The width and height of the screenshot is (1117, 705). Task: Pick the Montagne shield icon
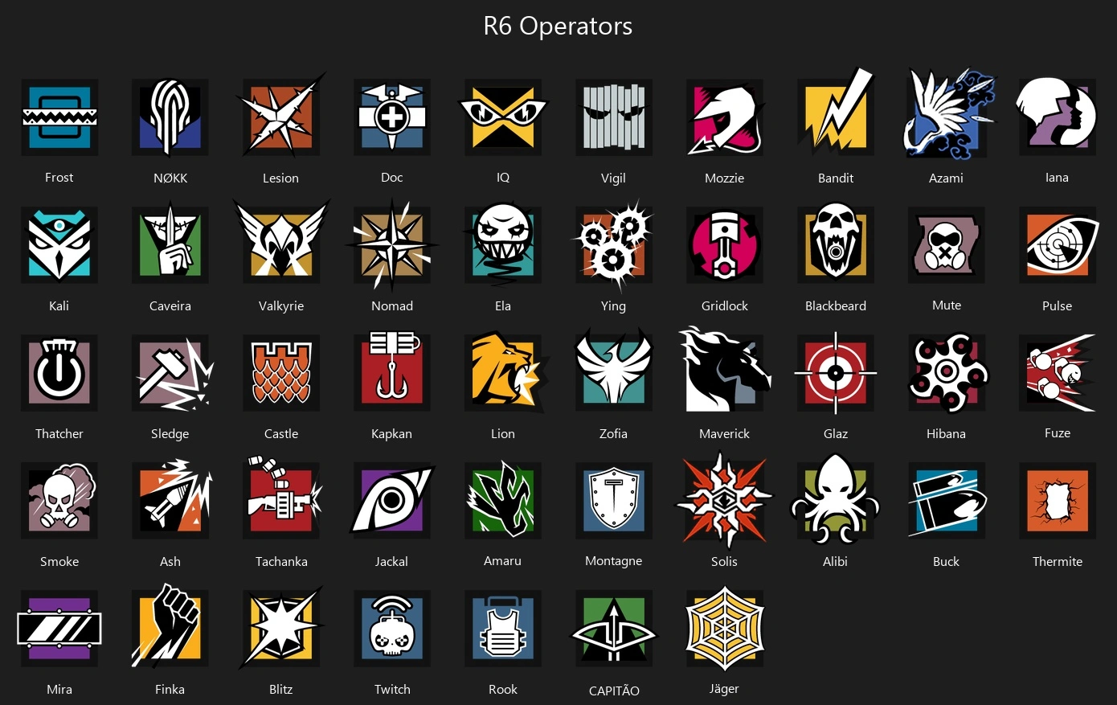614,500
